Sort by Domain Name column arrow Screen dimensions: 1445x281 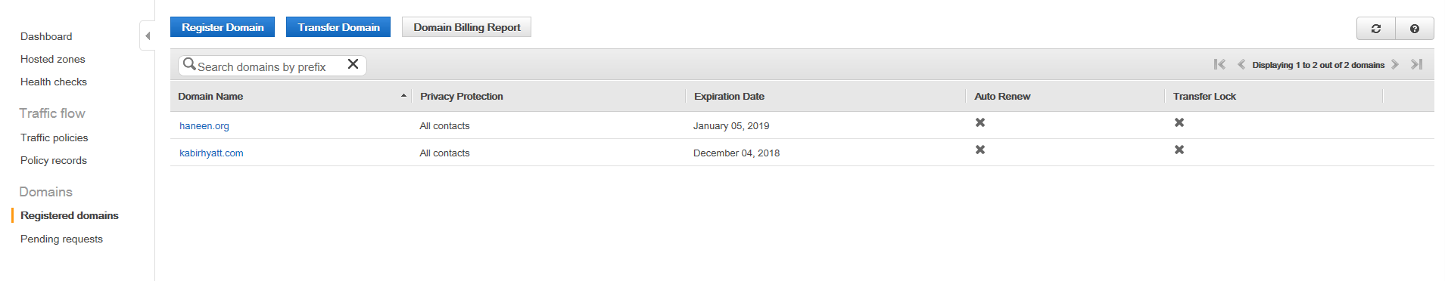[403, 96]
